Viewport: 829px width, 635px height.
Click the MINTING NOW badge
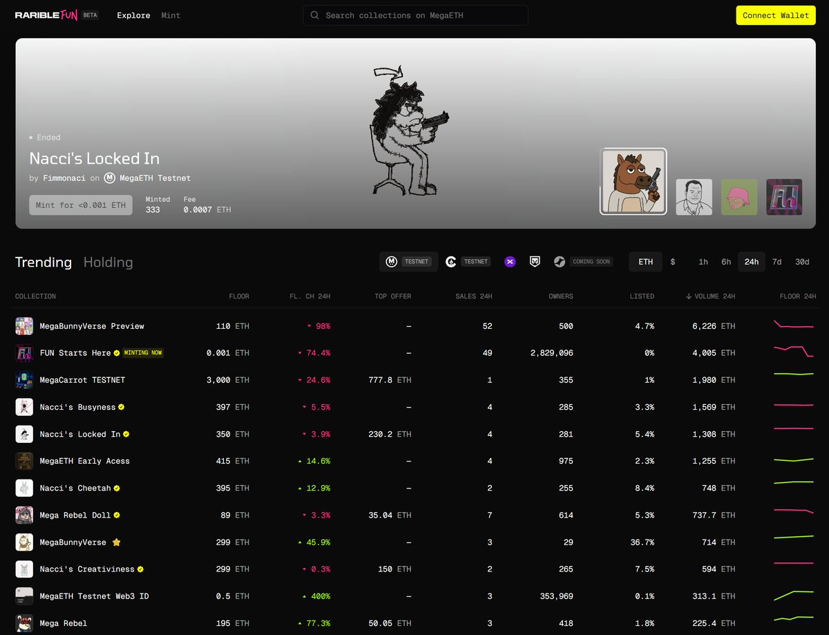[x=143, y=353]
